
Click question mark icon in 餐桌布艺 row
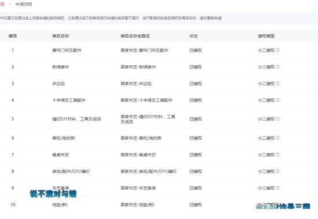[x=278, y=155]
